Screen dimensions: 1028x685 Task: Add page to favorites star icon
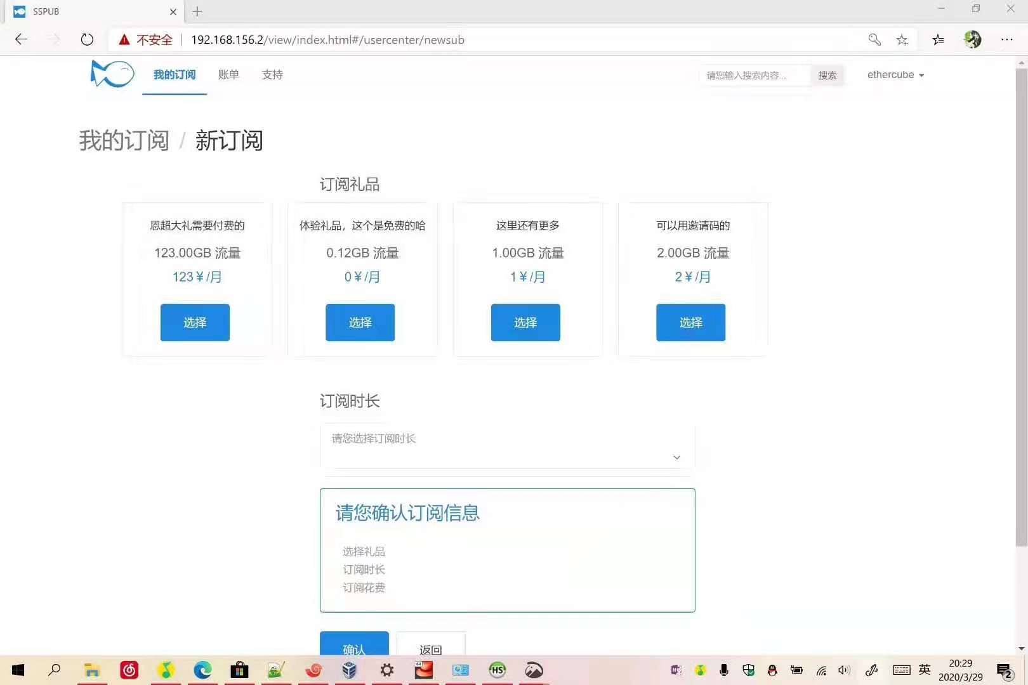click(x=902, y=40)
